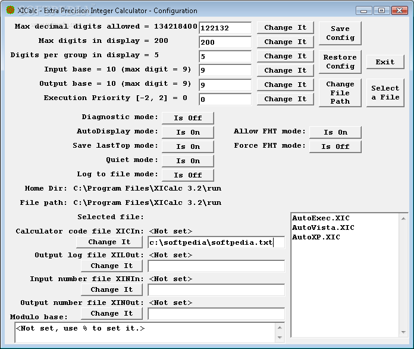414x349 pixels.
Task: Focus the empty XINIn file path field
Action: 217,290
